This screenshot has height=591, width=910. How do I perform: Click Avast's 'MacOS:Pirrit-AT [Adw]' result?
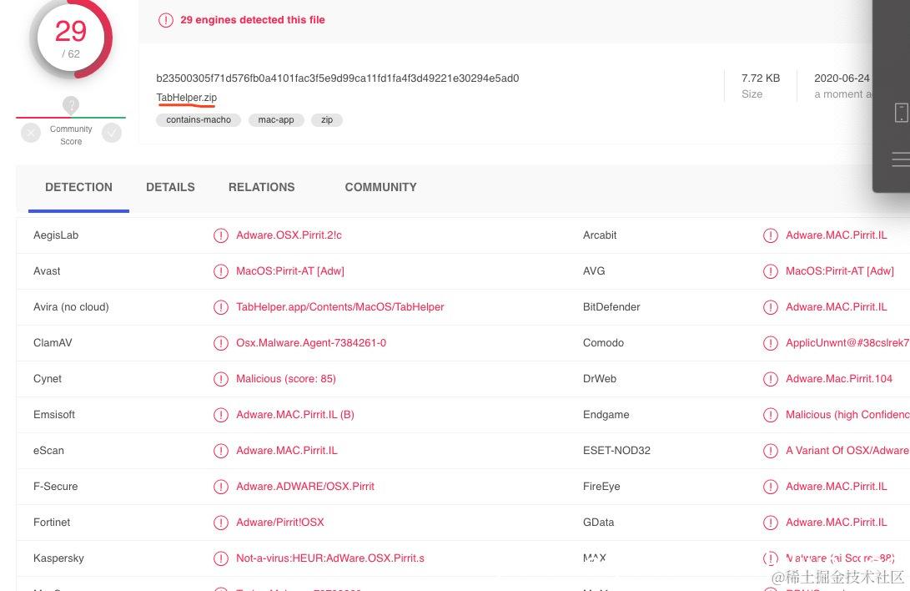pyautogui.click(x=290, y=271)
